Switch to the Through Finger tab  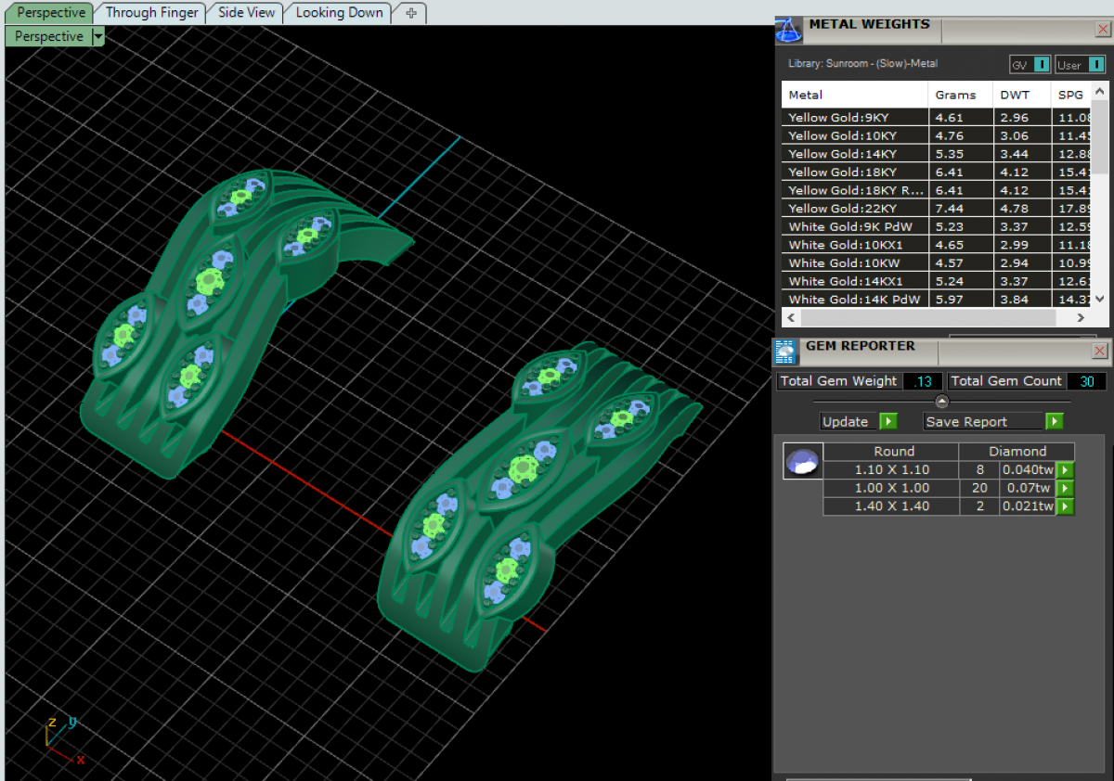[151, 13]
